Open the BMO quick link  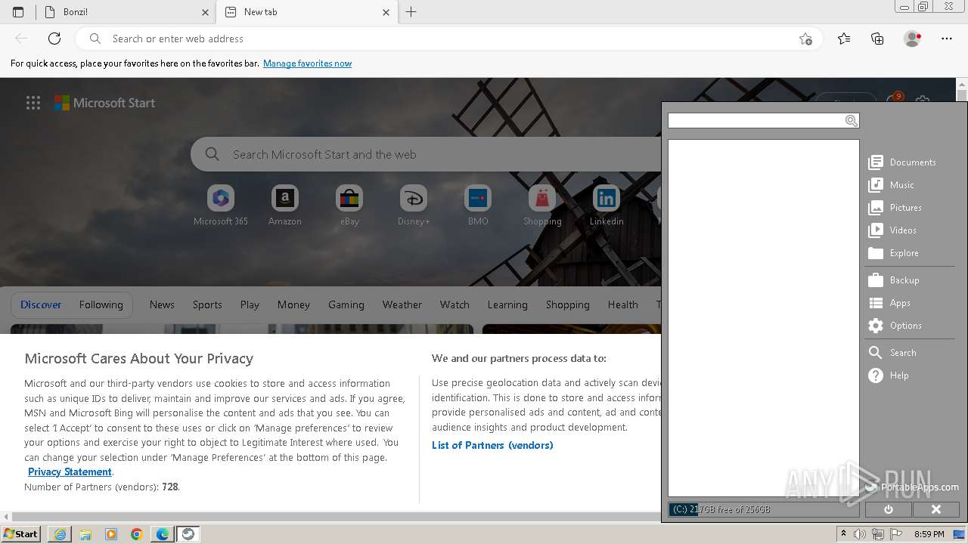(x=478, y=206)
